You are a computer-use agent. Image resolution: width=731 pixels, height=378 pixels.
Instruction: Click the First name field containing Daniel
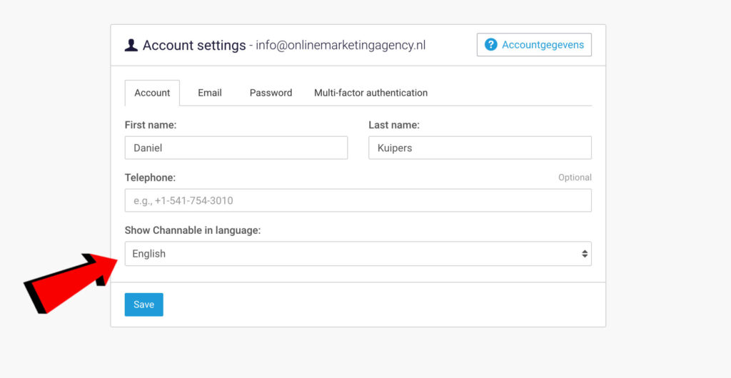point(236,148)
